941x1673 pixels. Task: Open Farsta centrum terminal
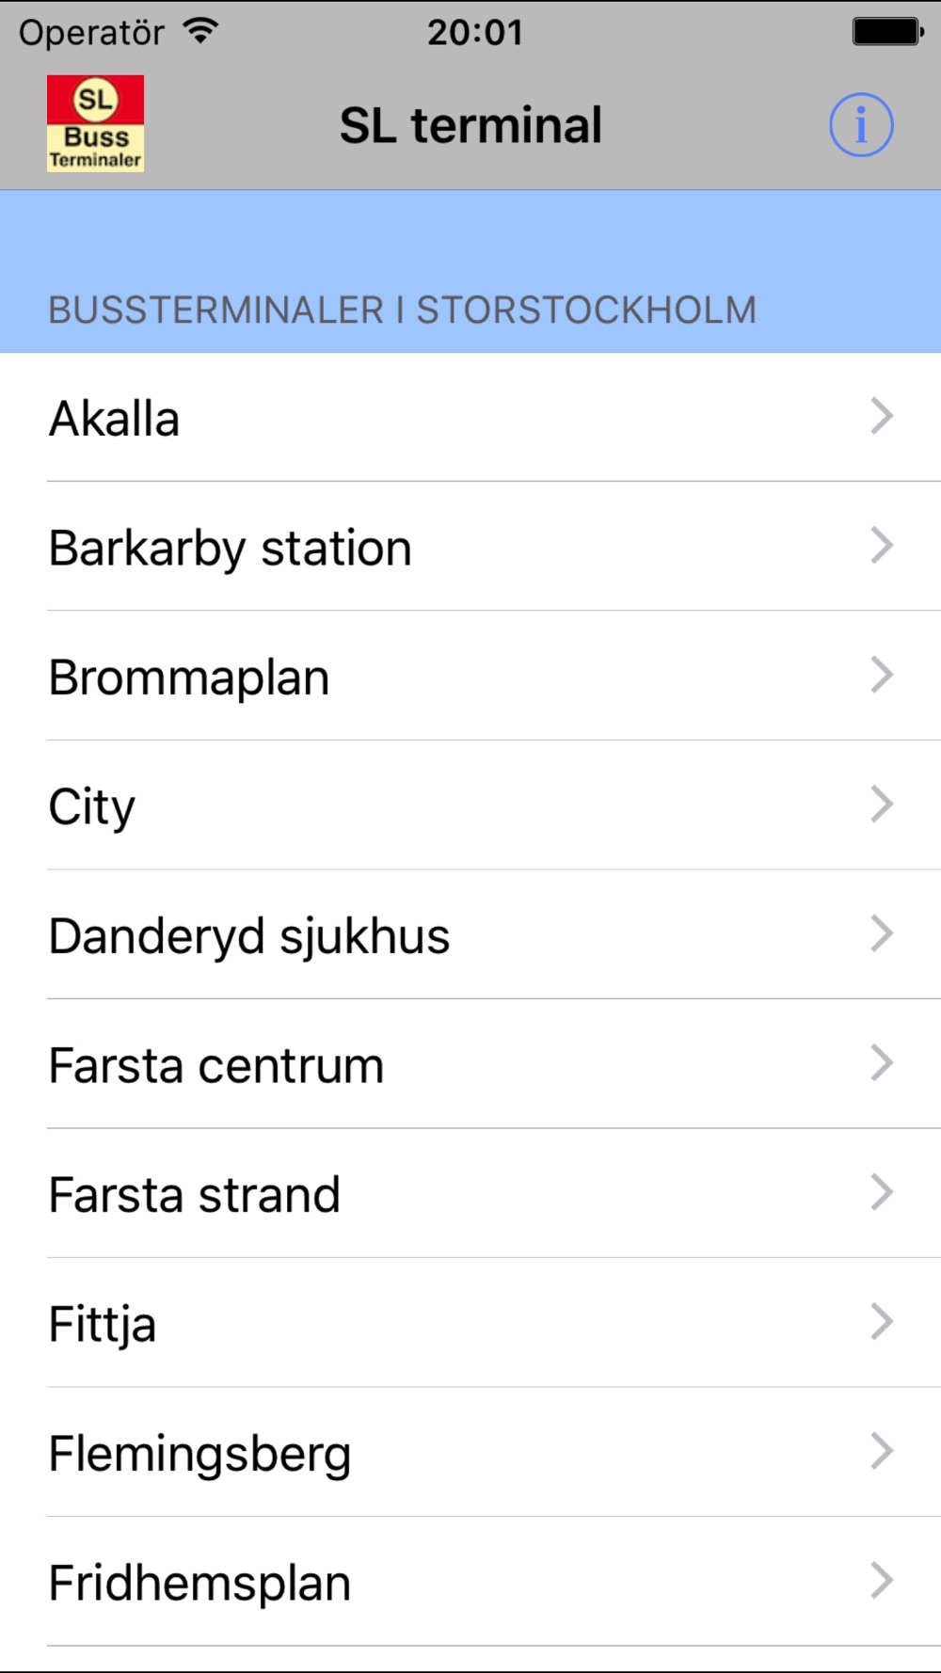[470, 1064]
